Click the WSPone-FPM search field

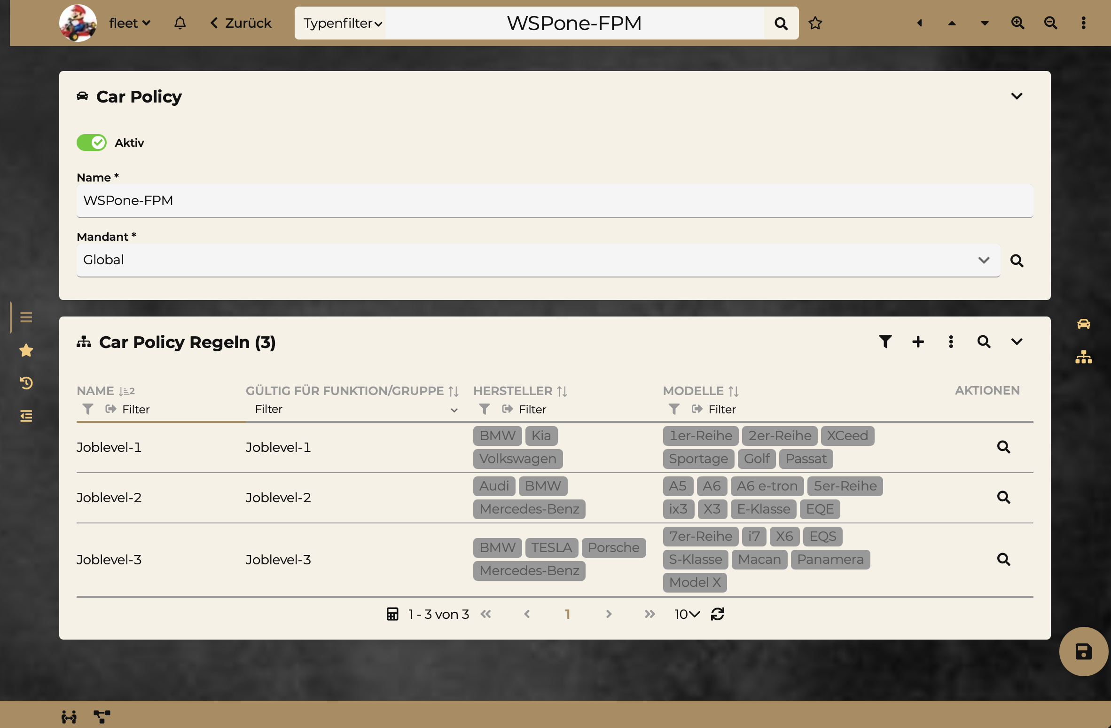[574, 23]
